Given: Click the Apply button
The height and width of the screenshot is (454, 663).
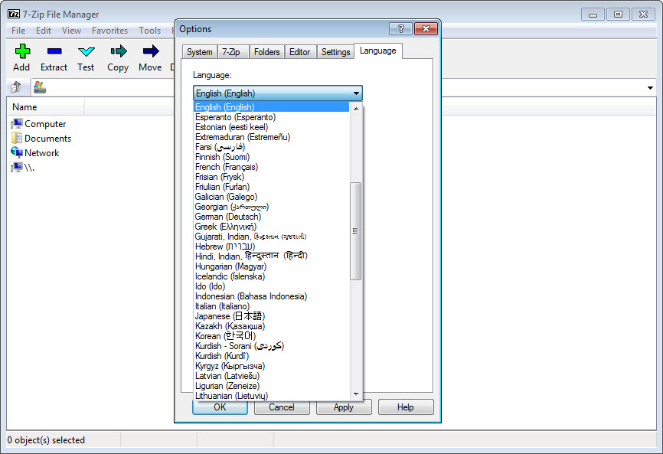Looking at the screenshot, I should point(343,407).
